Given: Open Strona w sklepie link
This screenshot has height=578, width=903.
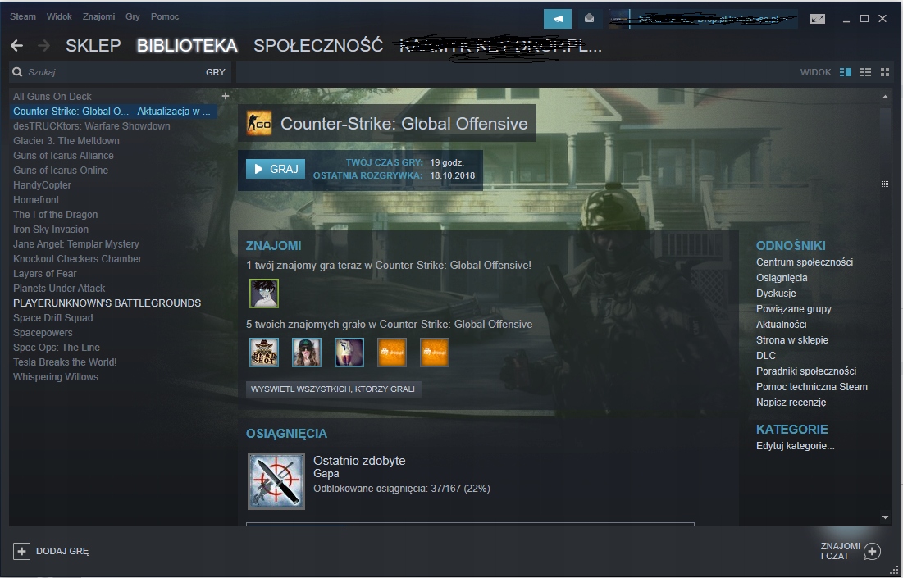Looking at the screenshot, I should [791, 339].
